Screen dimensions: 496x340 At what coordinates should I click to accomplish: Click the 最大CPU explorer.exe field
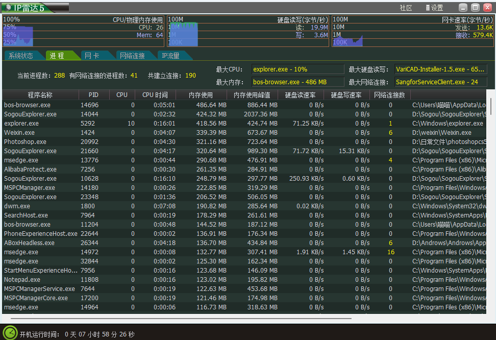[298, 69]
